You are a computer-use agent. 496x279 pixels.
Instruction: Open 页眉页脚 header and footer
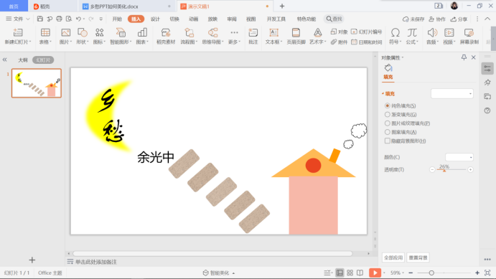(296, 33)
